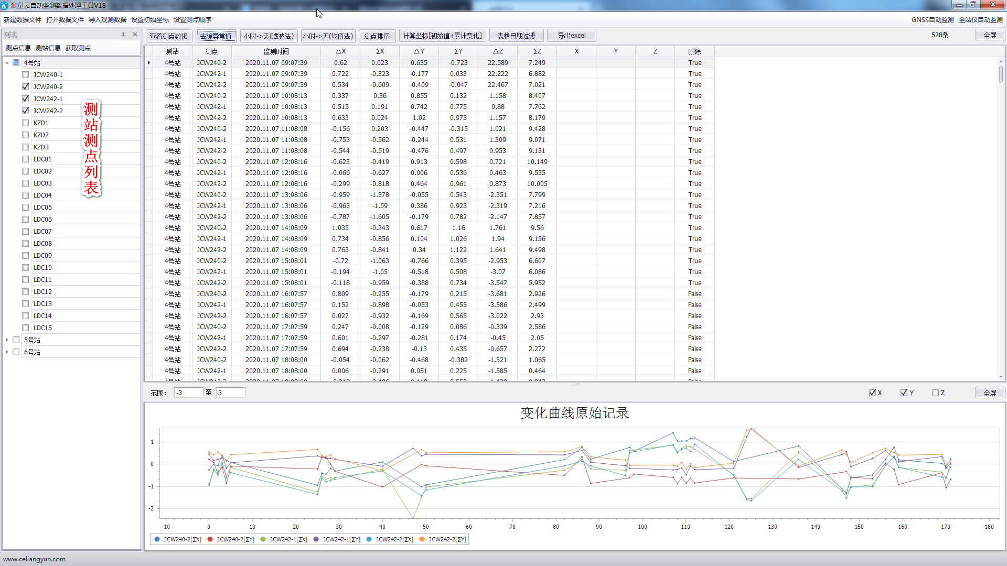
Task: Click cell value 22.589
Action: point(497,63)
